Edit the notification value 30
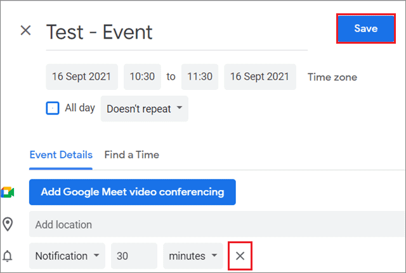 (134, 256)
